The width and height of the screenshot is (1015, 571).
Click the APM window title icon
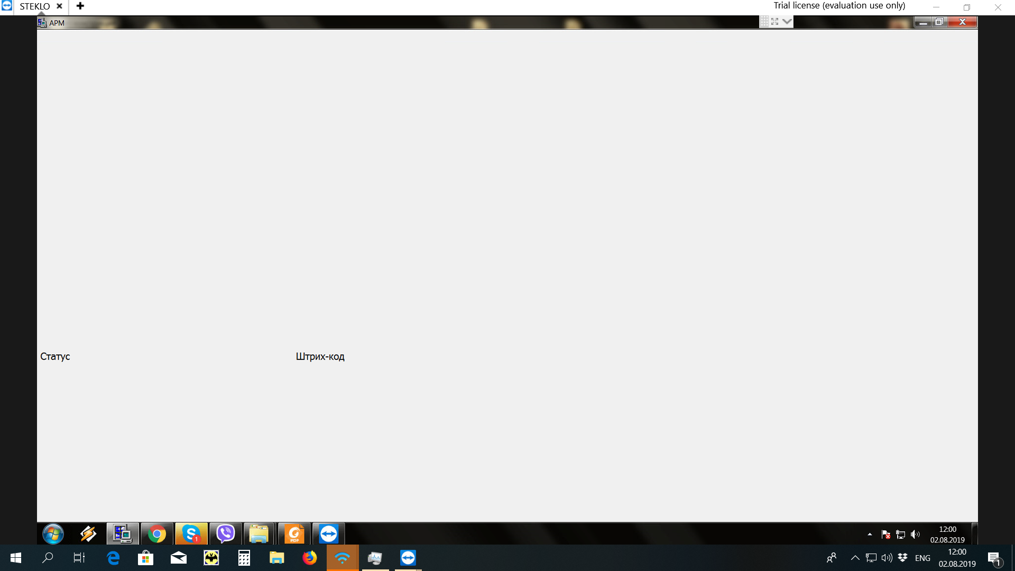point(42,23)
